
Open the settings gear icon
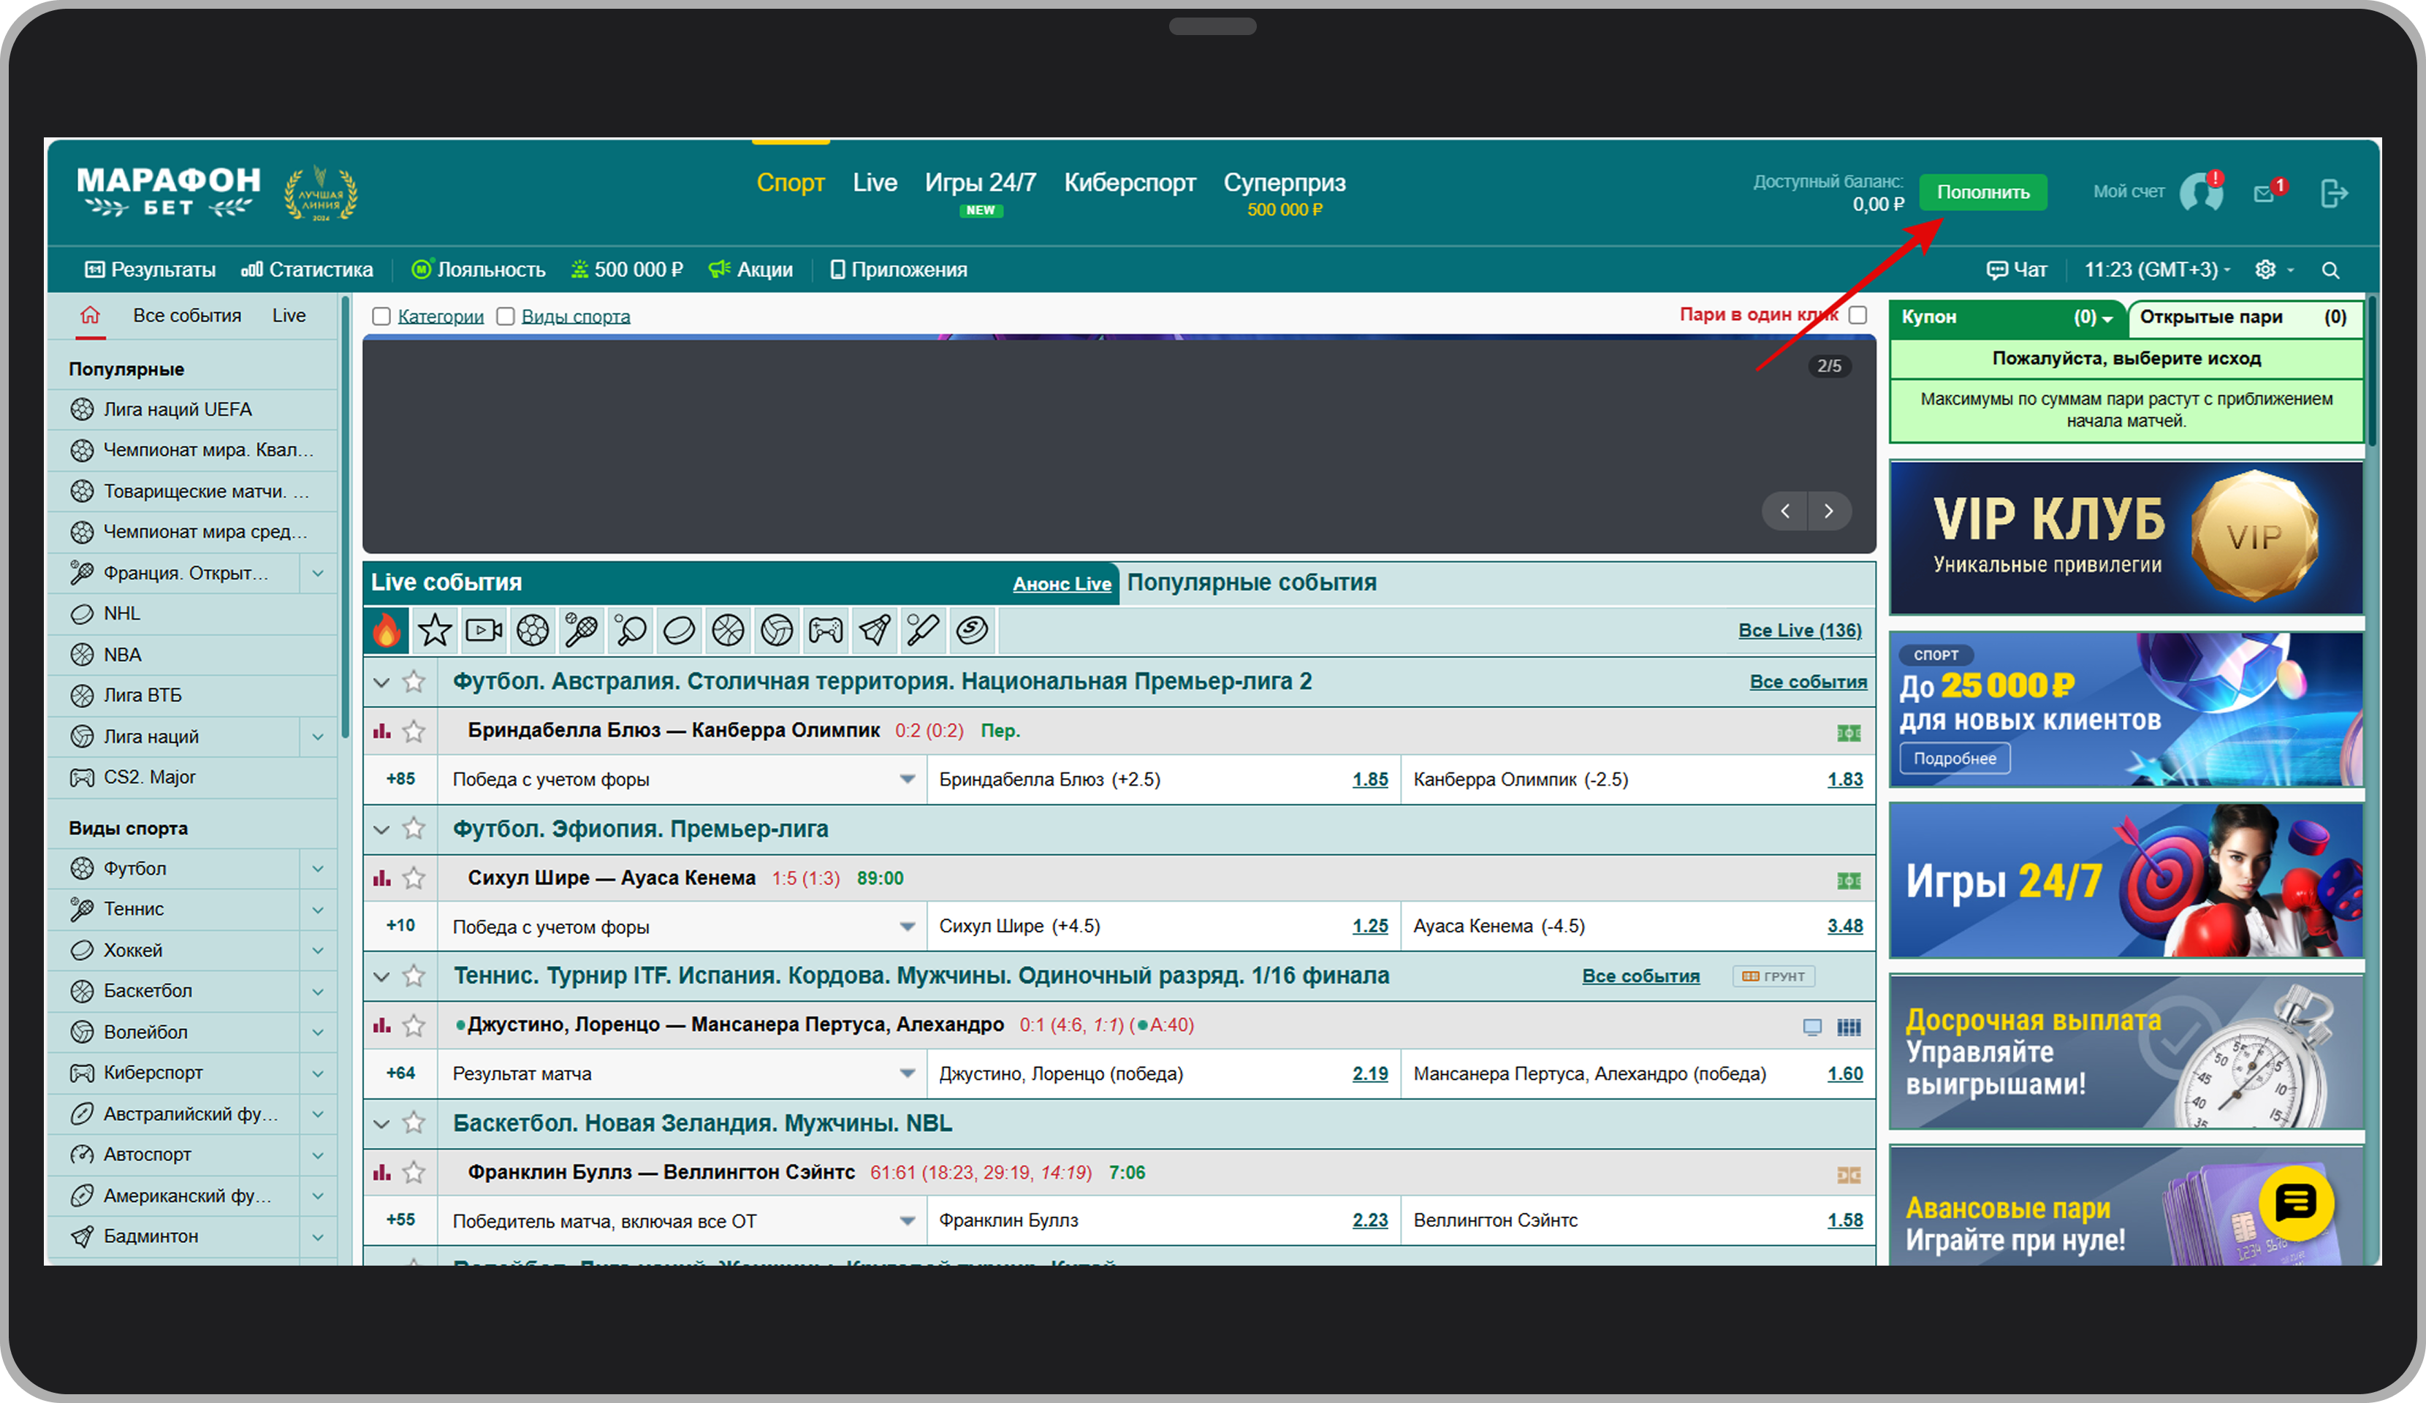point(2266,270)
